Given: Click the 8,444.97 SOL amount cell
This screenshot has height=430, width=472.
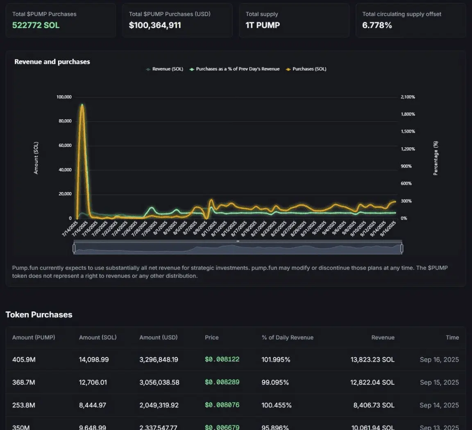Looking at the screenshot, I should pyautogui.click(x=93, y=405).
